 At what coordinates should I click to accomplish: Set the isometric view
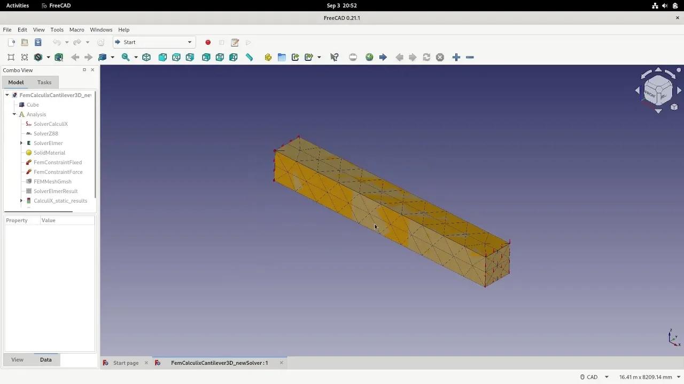coord(146,57)
